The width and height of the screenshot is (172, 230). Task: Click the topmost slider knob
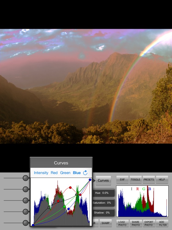tap(26, 178)
